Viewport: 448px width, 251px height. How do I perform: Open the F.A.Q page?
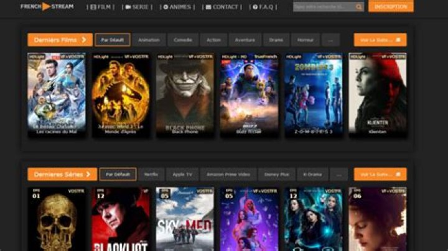(x=264, y=7)
